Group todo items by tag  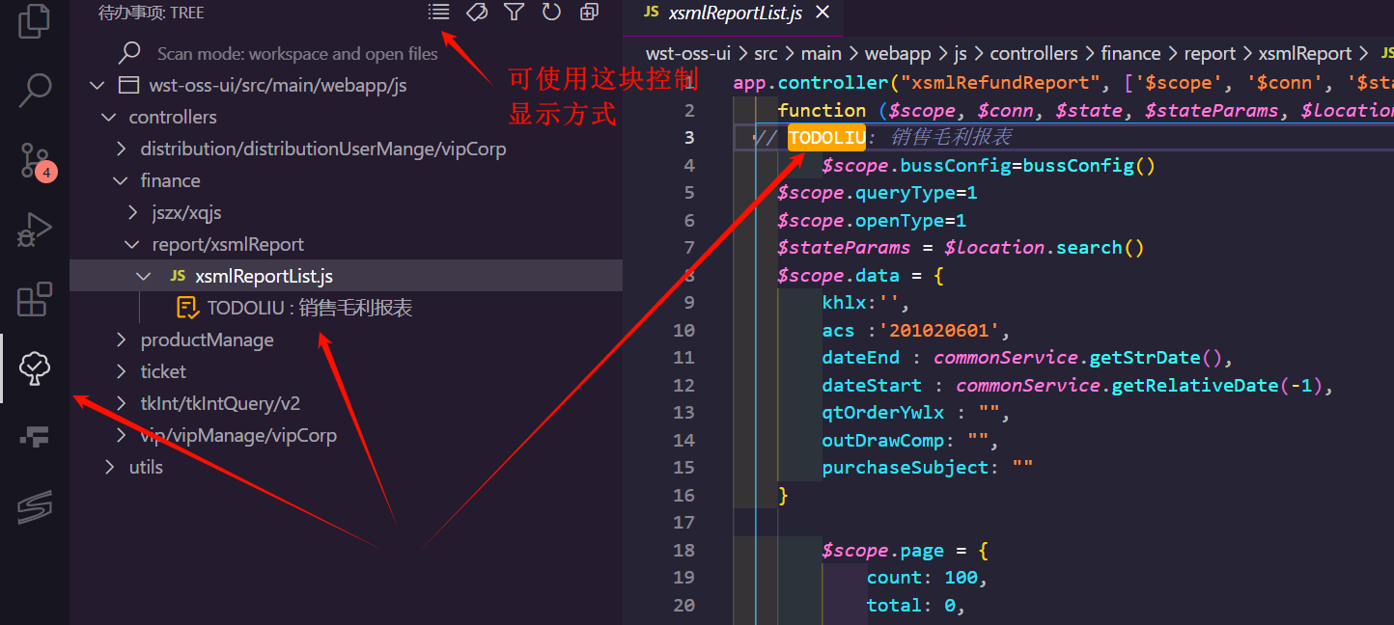pos(477,12)
